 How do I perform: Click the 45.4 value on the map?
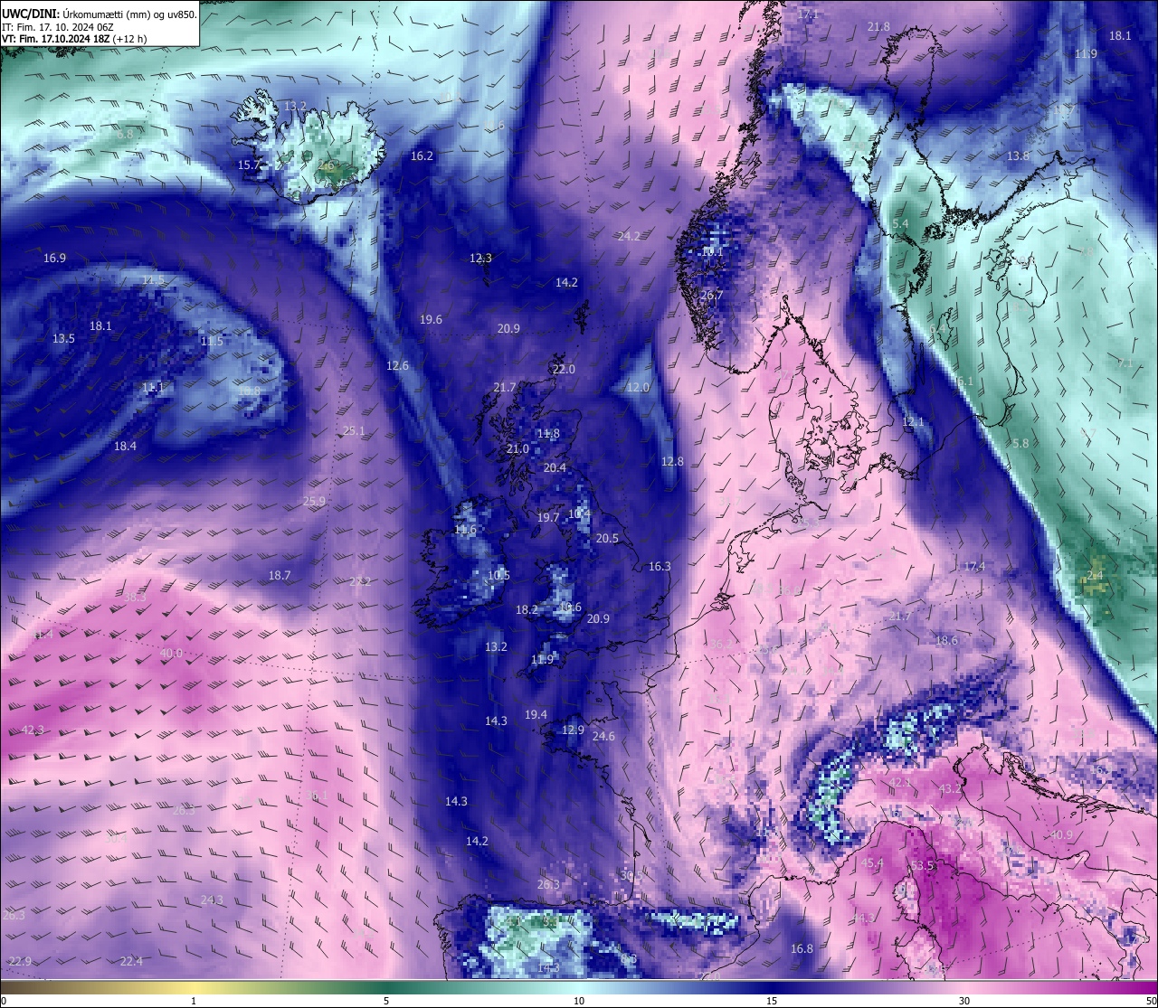click(871, 863)
